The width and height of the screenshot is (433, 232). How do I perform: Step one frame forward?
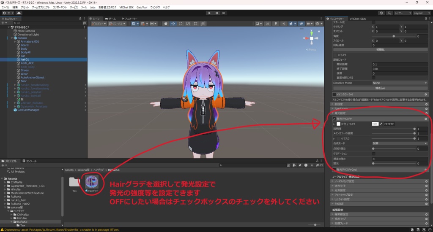coord(224,13)
